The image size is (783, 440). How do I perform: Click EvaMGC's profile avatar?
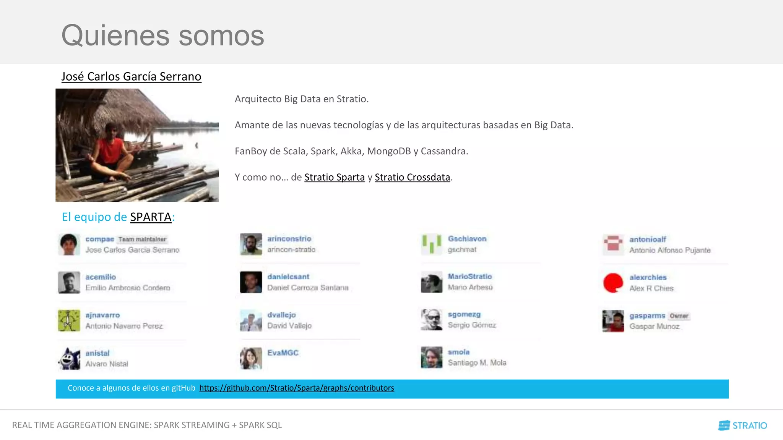tap(251, 358)
